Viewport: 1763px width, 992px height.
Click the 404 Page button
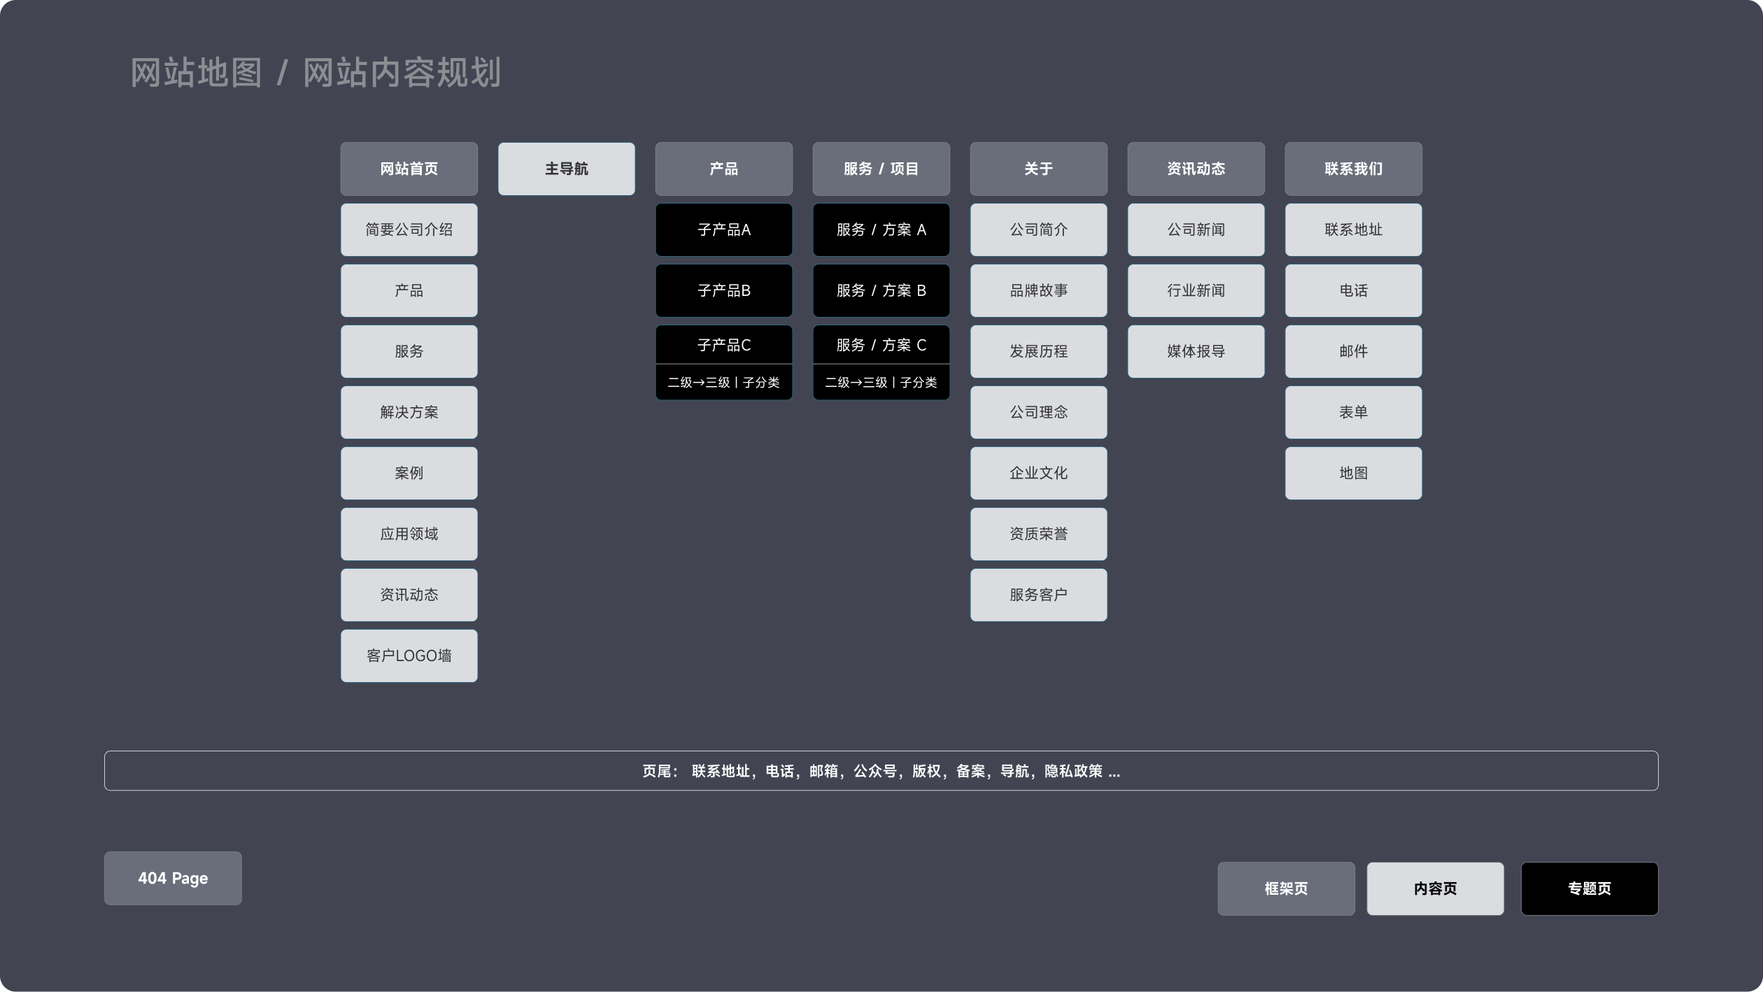172,879
